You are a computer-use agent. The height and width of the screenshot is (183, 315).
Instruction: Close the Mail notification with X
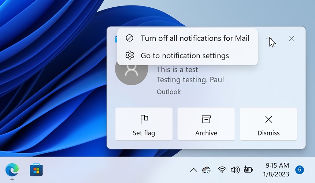tap(291, 39)
